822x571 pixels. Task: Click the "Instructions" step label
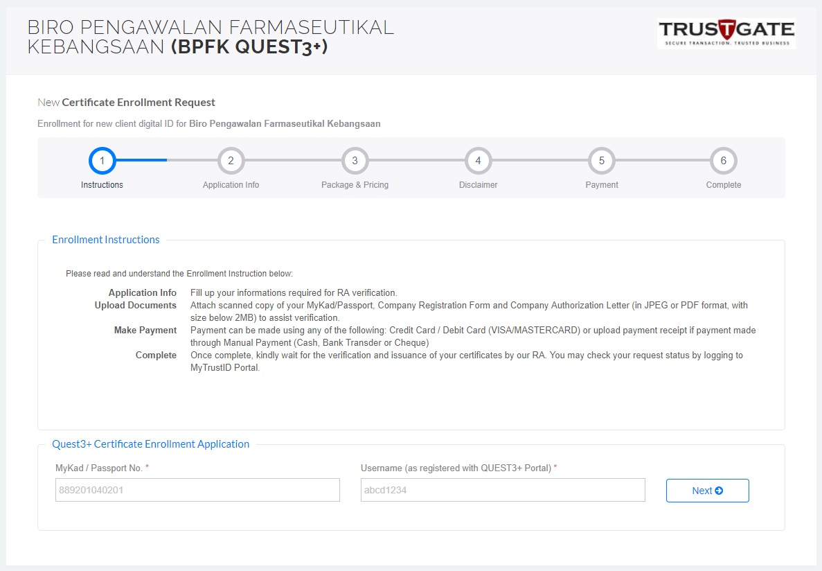click(x=102, y=185)
